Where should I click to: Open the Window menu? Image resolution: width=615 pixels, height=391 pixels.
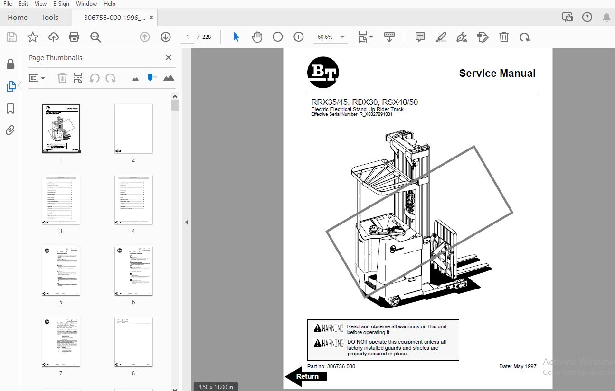(86, 4)
